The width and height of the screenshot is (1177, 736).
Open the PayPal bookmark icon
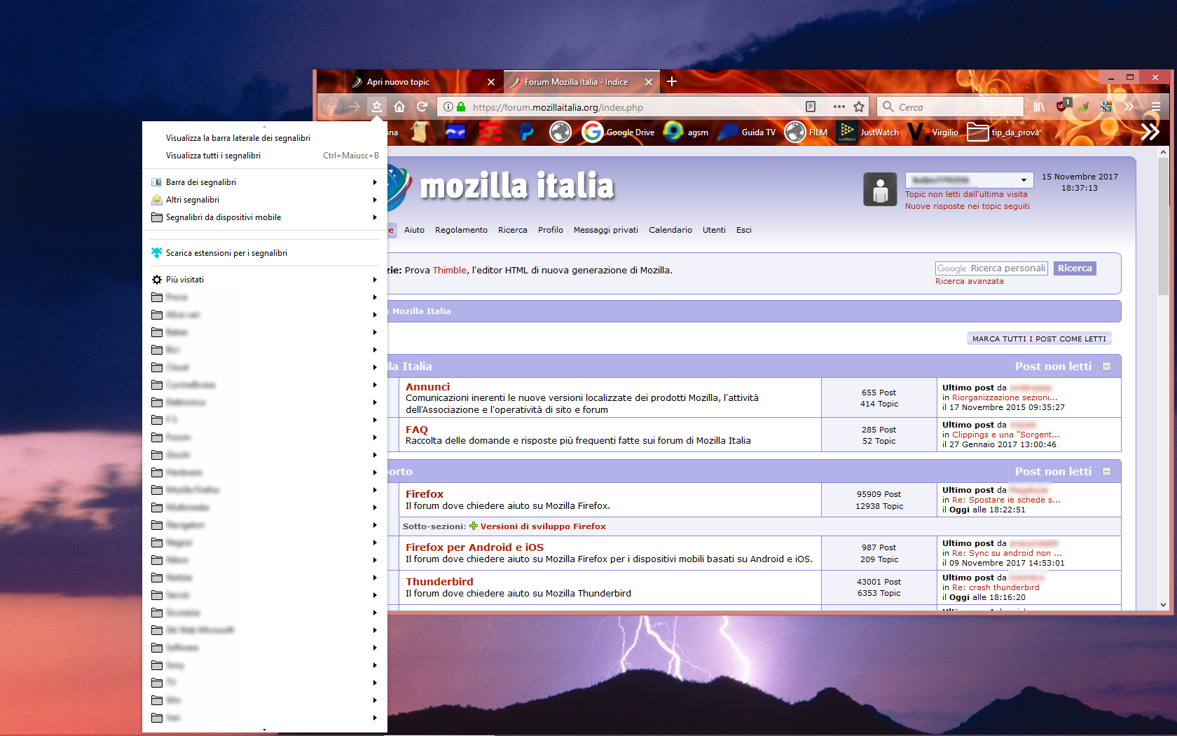pyautogui.click(x=526, y=132)
